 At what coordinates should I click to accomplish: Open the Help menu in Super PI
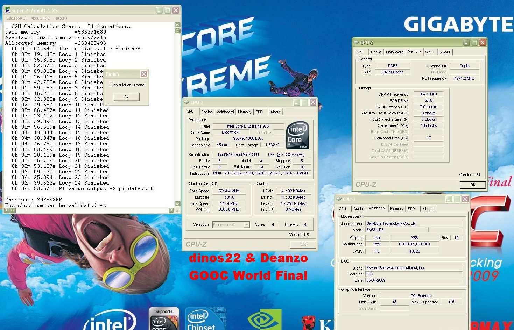click(61, 18)
